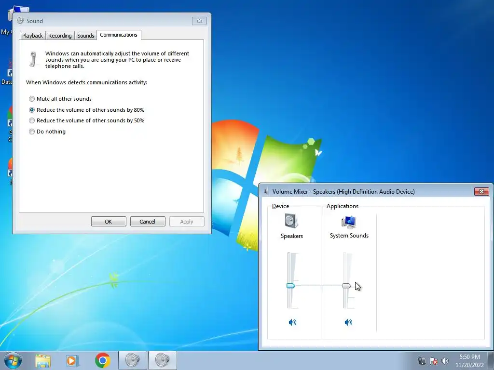This screenshot has height=370, width=494.
Task: Switch to the first speaker taskbar window
Action: coord(132,360)
